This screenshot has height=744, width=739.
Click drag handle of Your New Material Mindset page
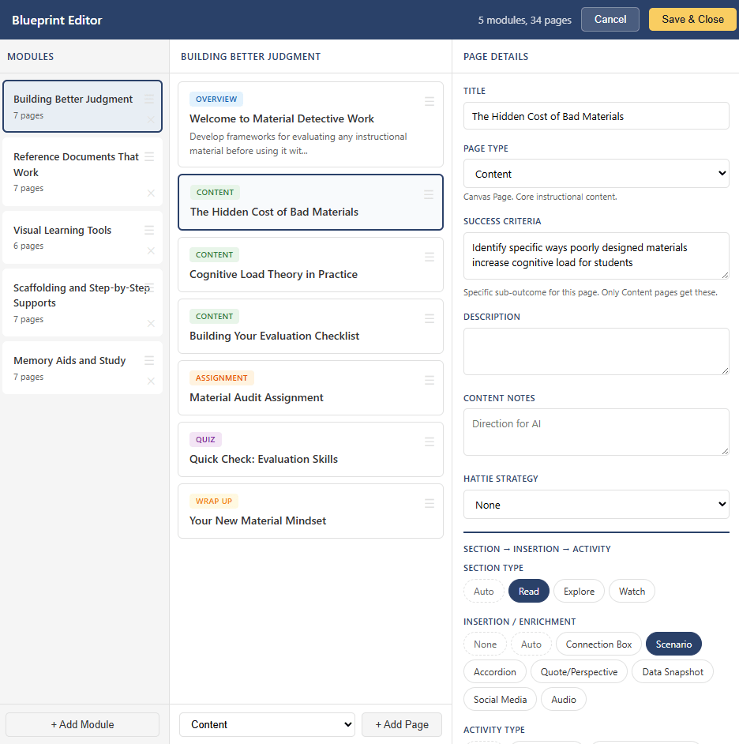coord(430,503)
